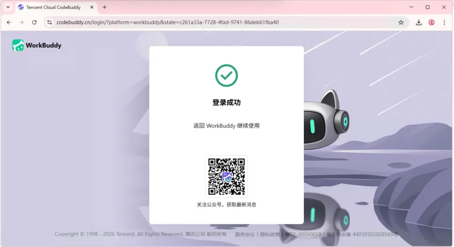Open the 粤公网安备 44030502008569号 link
This screenshot has width=454, height=247.
coord(362,234)
